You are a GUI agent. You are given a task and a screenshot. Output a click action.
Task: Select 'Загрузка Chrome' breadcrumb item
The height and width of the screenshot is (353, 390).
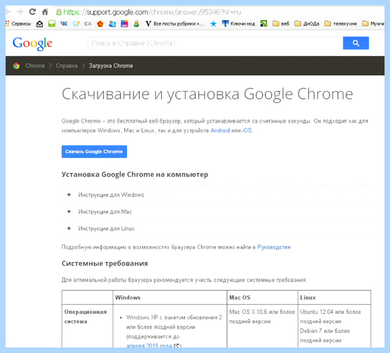[x=111, y=66]
